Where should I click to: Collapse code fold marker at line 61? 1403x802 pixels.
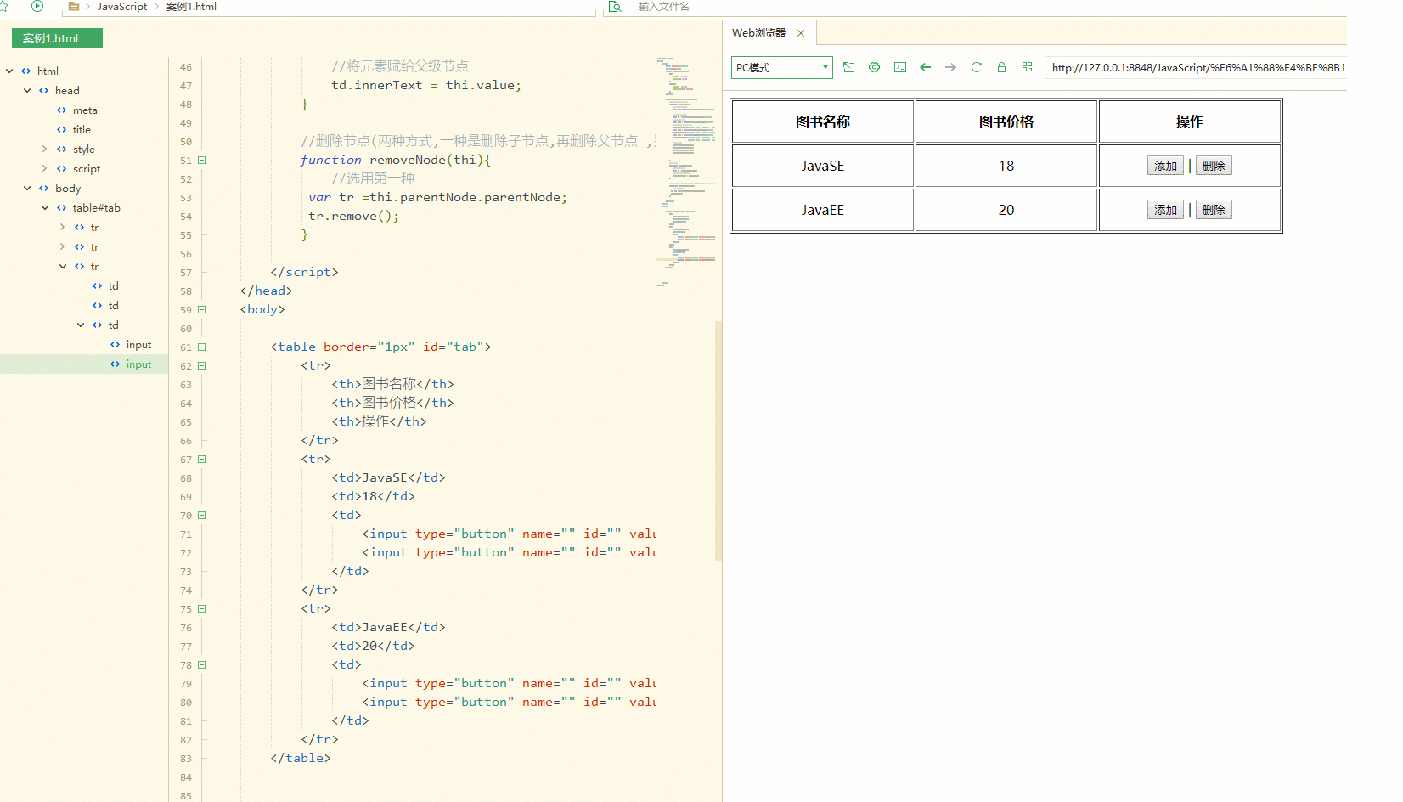(x=201, y=347)
